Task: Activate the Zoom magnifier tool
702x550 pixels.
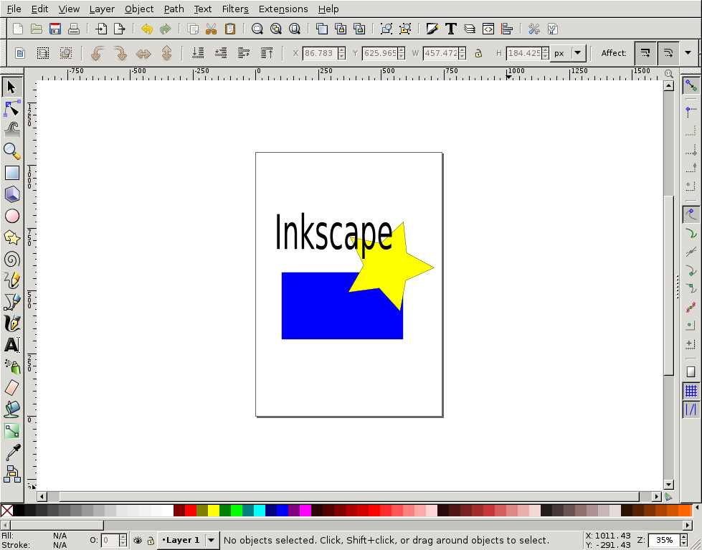Action: [11, 151]
